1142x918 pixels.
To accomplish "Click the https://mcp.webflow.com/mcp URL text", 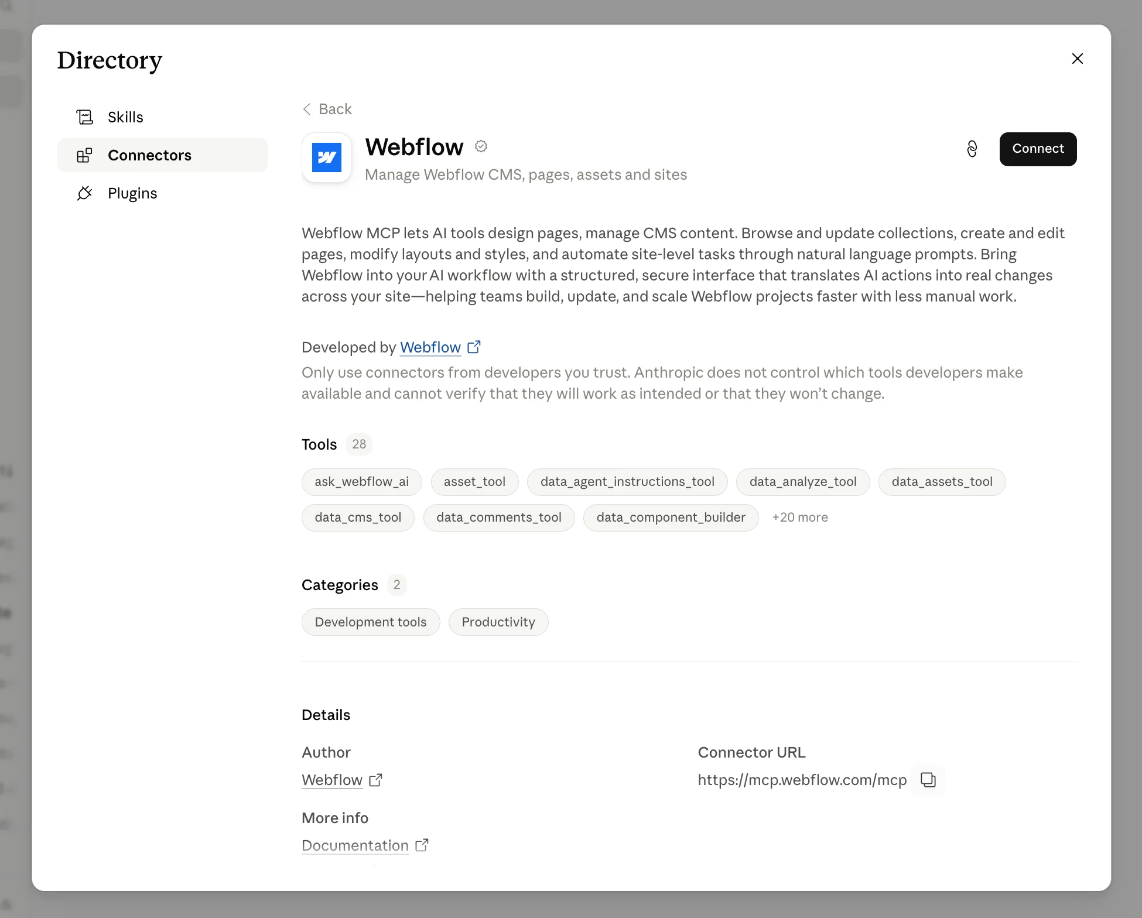I will click(x=802, y=780).
